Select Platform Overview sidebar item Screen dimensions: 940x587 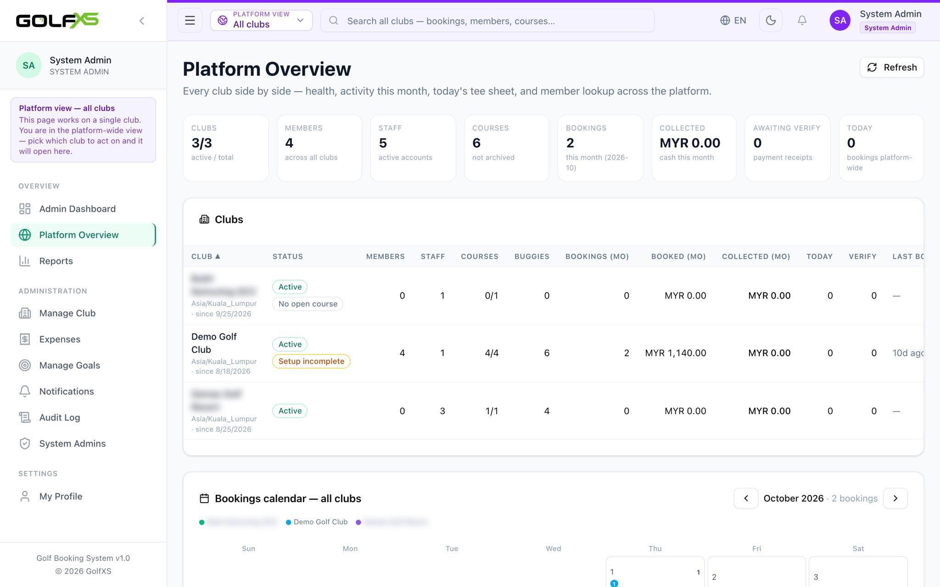pyautogui.click(x=83, y=235)
